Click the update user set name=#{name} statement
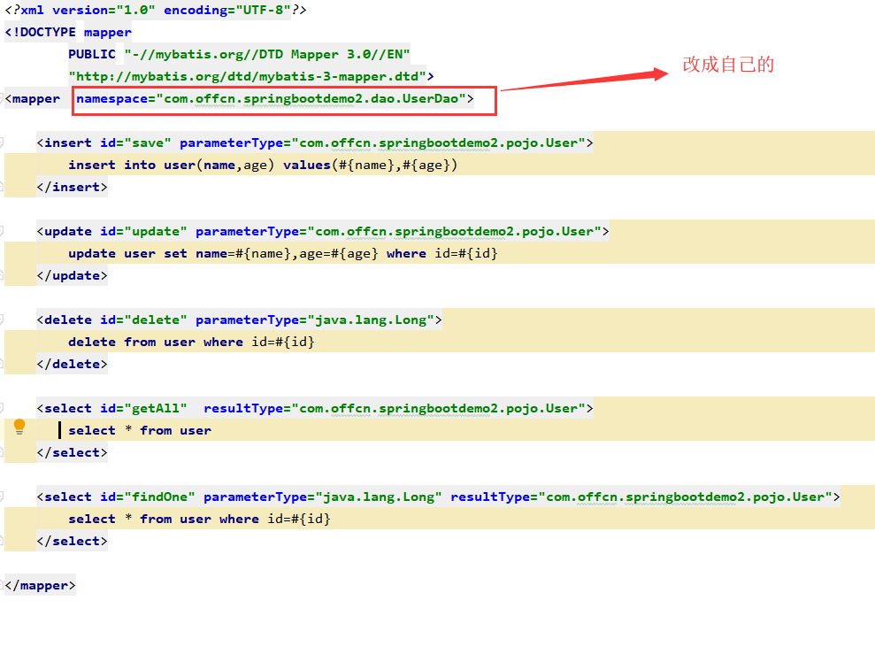Screen dimensions: 875x670 [283, 253]
